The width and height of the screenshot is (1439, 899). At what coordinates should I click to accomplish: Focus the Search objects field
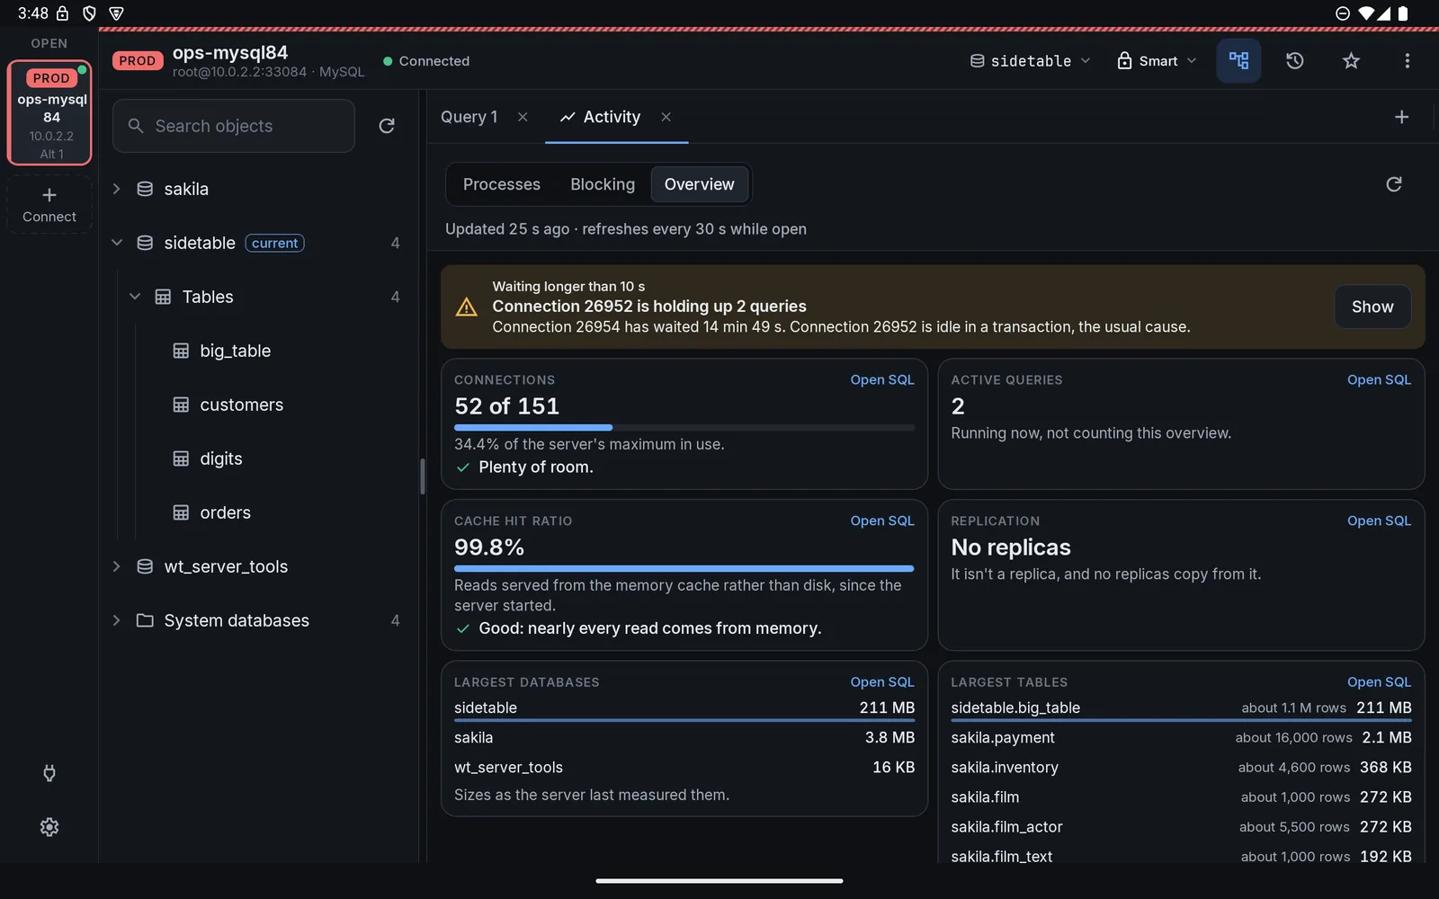tap(234, 126)
